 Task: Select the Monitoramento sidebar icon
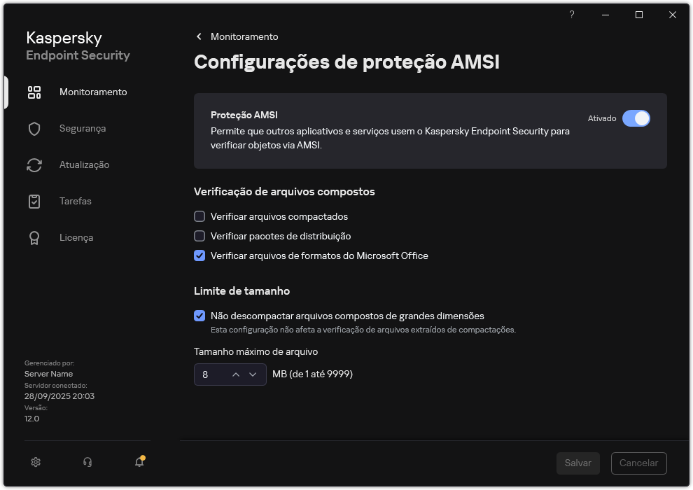[34, 92]
